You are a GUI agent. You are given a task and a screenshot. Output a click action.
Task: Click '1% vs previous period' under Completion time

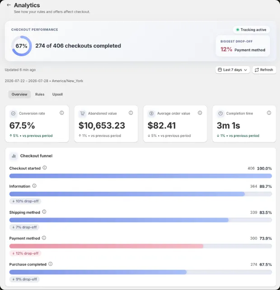click(238, 136)
